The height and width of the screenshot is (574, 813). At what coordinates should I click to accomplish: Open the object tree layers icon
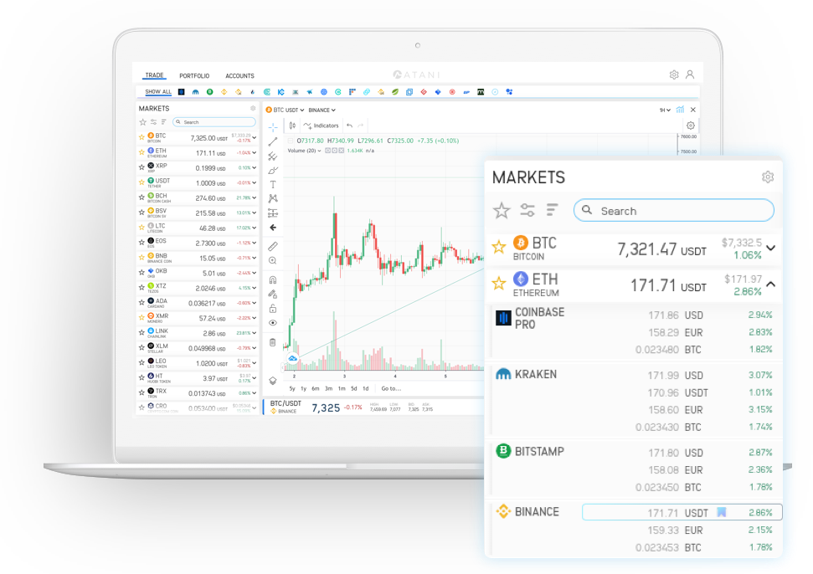click(273, 381)
